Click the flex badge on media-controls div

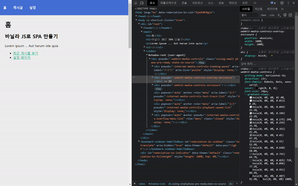pyautogui.click(x=202, y=62)
